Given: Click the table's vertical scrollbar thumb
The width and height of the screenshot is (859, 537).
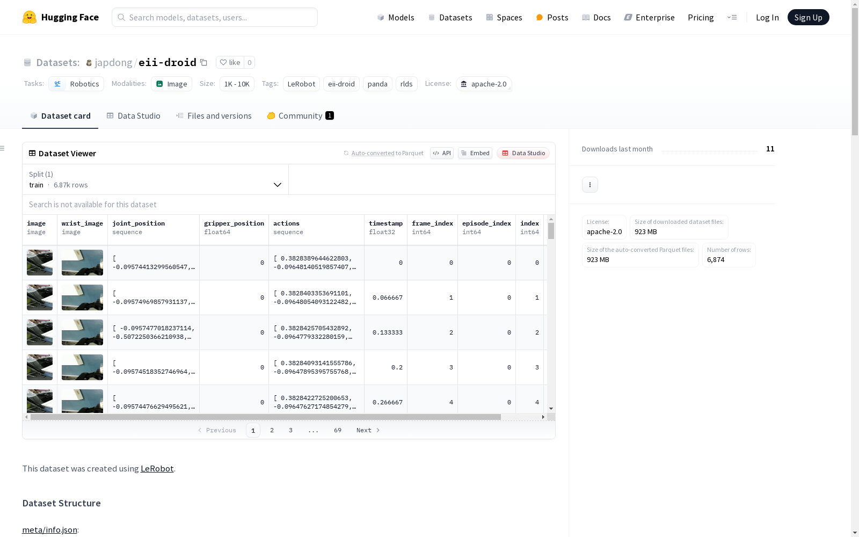Looking at the screenshot, I should pos(551,231).
